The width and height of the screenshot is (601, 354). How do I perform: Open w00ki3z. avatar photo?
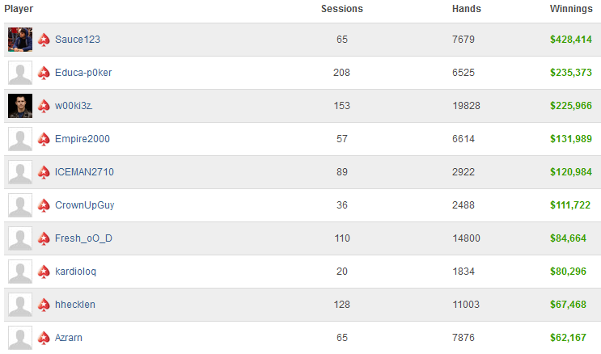click(x=20, y=106)
